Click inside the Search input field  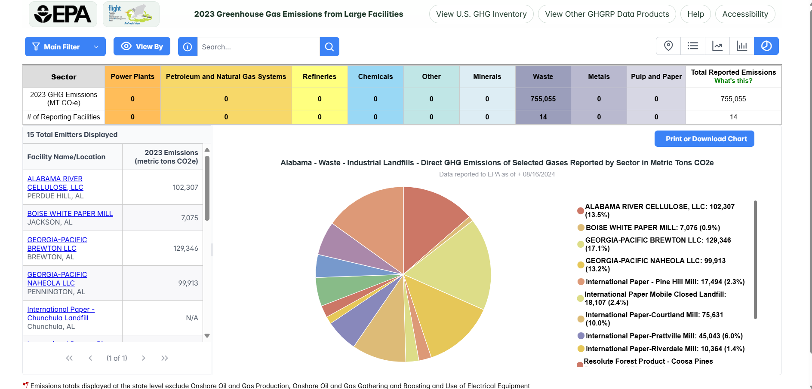tap(258, 46)
